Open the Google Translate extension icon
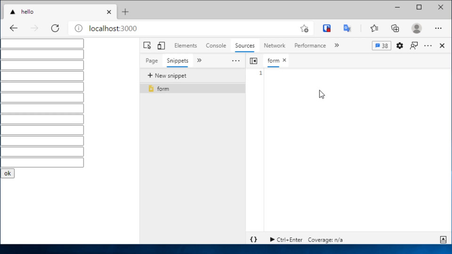Viewport: 452px width, 254px height. click(x=347, y=28)
